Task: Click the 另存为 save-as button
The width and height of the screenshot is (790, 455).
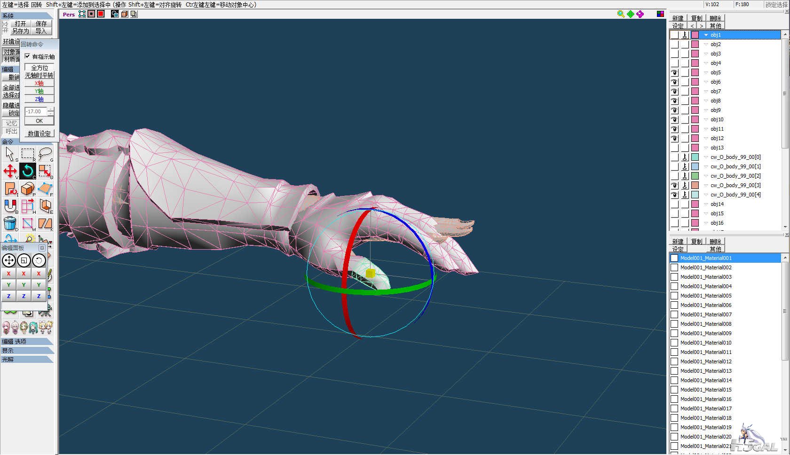Action: pyautogui.click(x=20, y=31)
